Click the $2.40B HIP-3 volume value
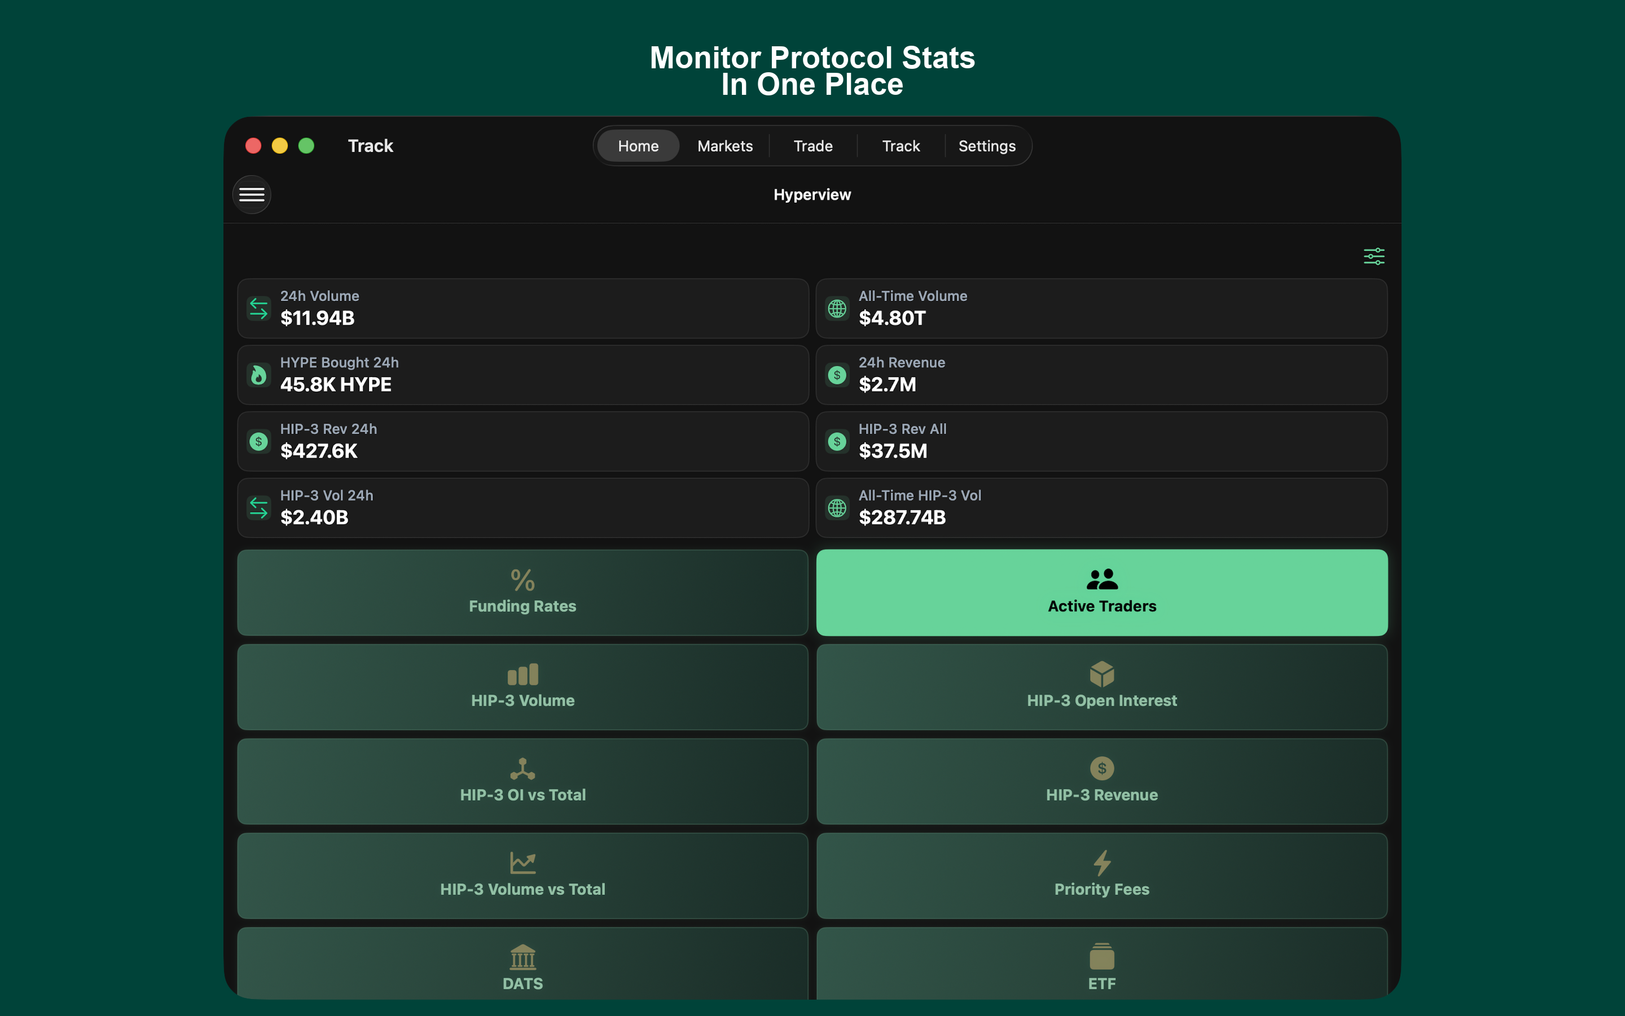 tap(314, 518)
